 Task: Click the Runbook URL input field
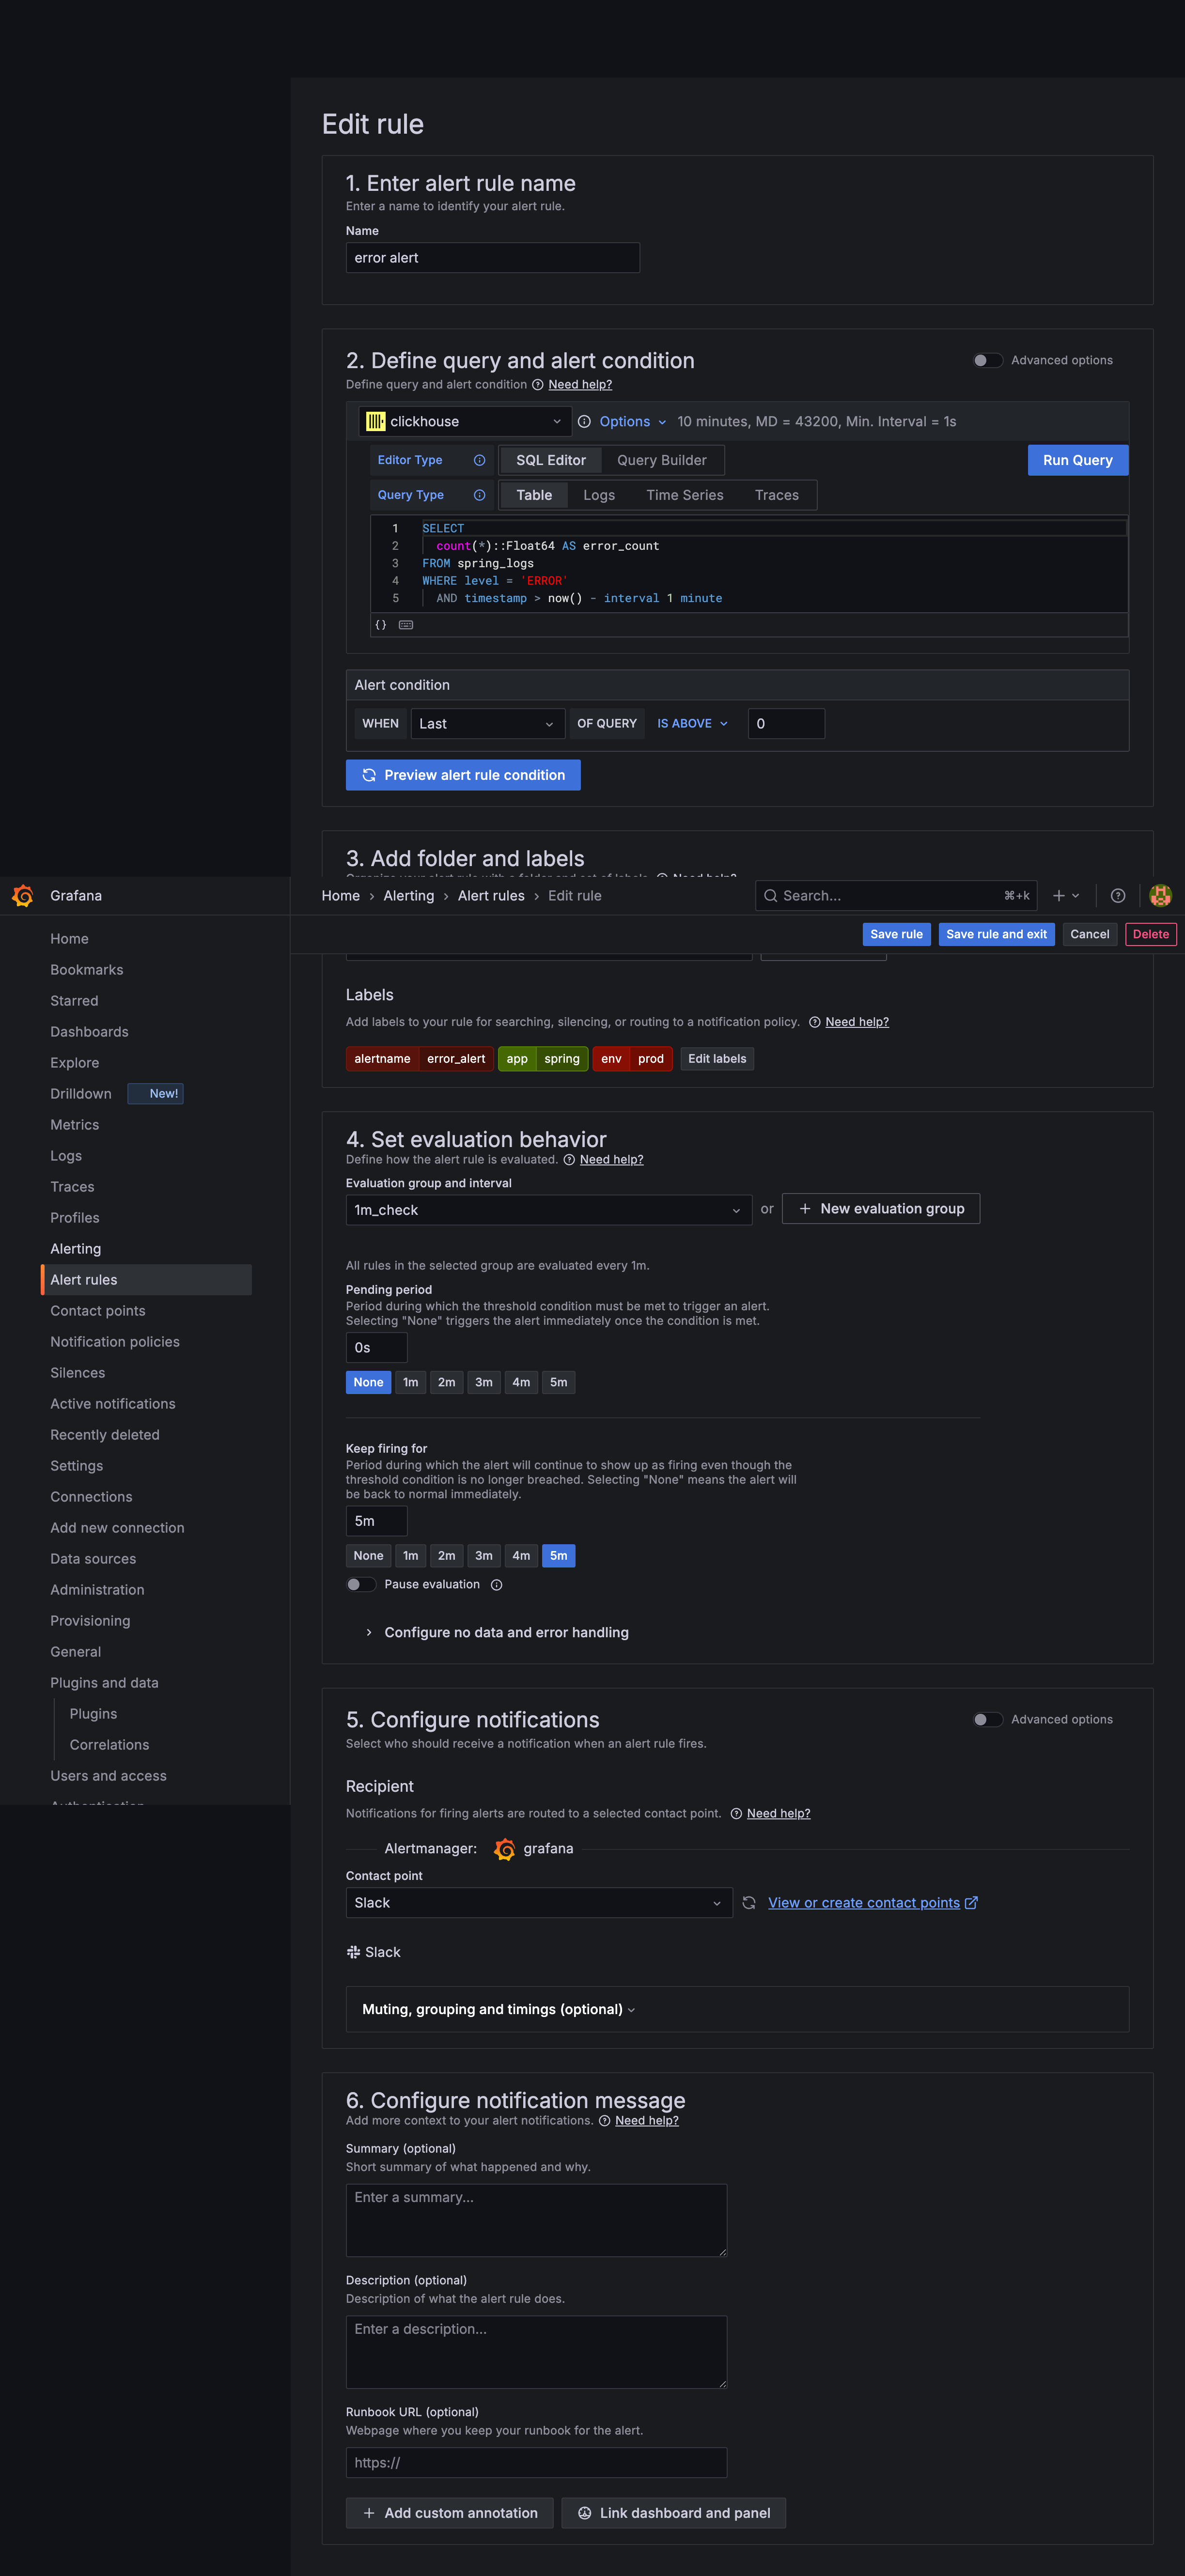pos(536,2462)
